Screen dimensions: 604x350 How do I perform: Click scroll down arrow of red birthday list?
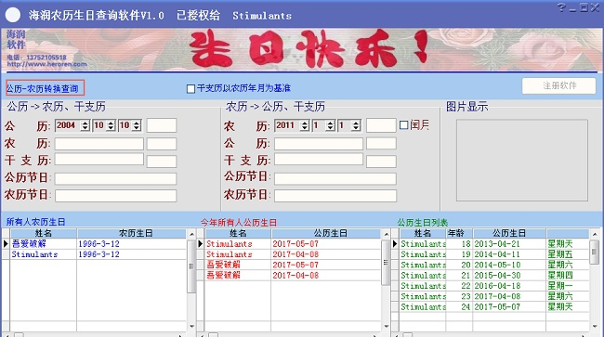coord(386,327)
